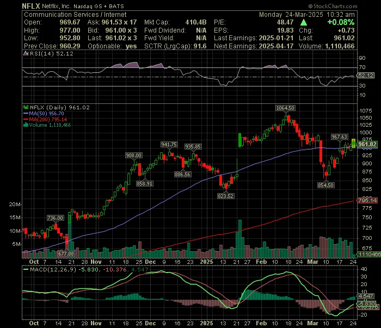
Task: Click the +0.08% percent change value
Action: 341,22
